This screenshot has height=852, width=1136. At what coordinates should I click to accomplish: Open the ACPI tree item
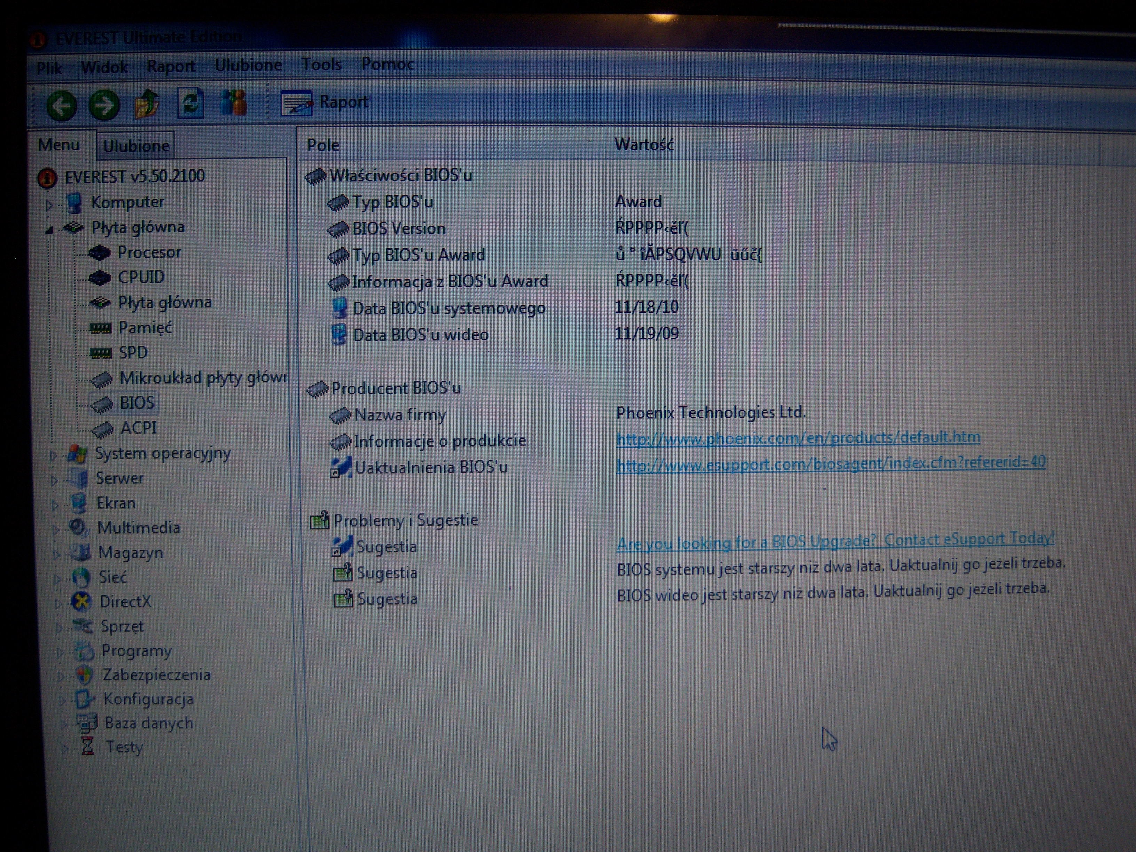[138, 428]
